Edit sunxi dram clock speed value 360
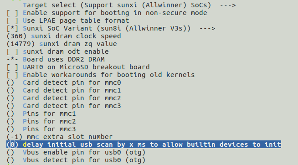The width and height of the screenshot is (298, 165). click(x=16, y=36)
